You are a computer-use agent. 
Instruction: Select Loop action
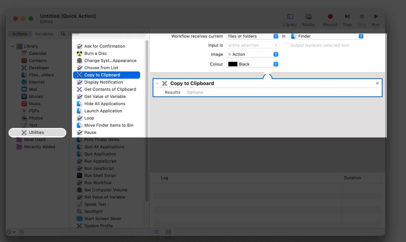click(89, 118)
